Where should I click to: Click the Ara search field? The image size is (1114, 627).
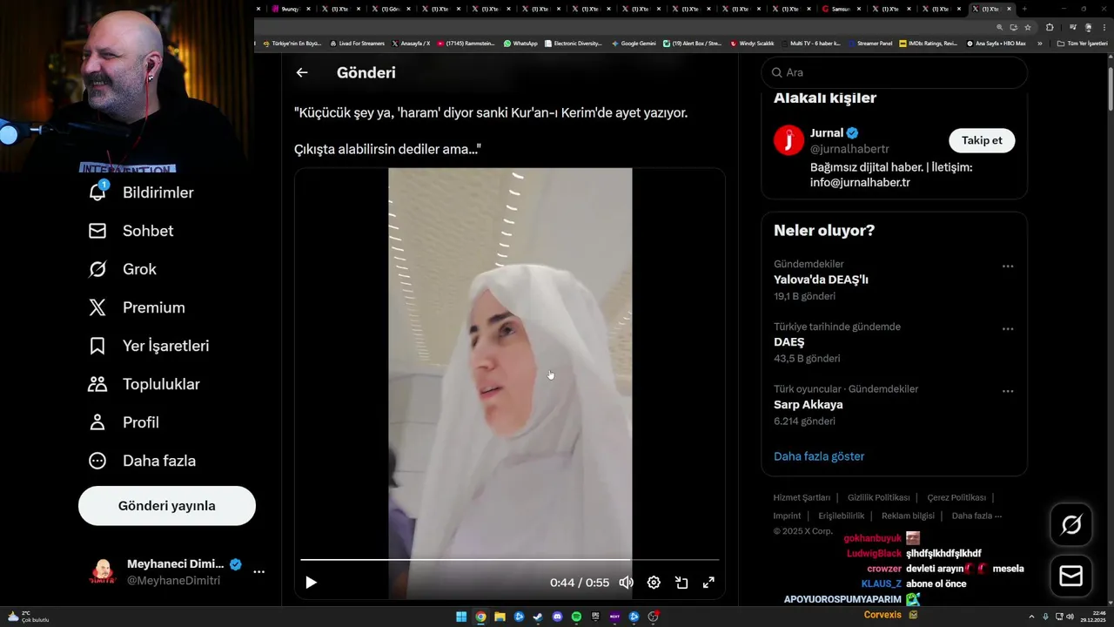[x=894, y=73]
